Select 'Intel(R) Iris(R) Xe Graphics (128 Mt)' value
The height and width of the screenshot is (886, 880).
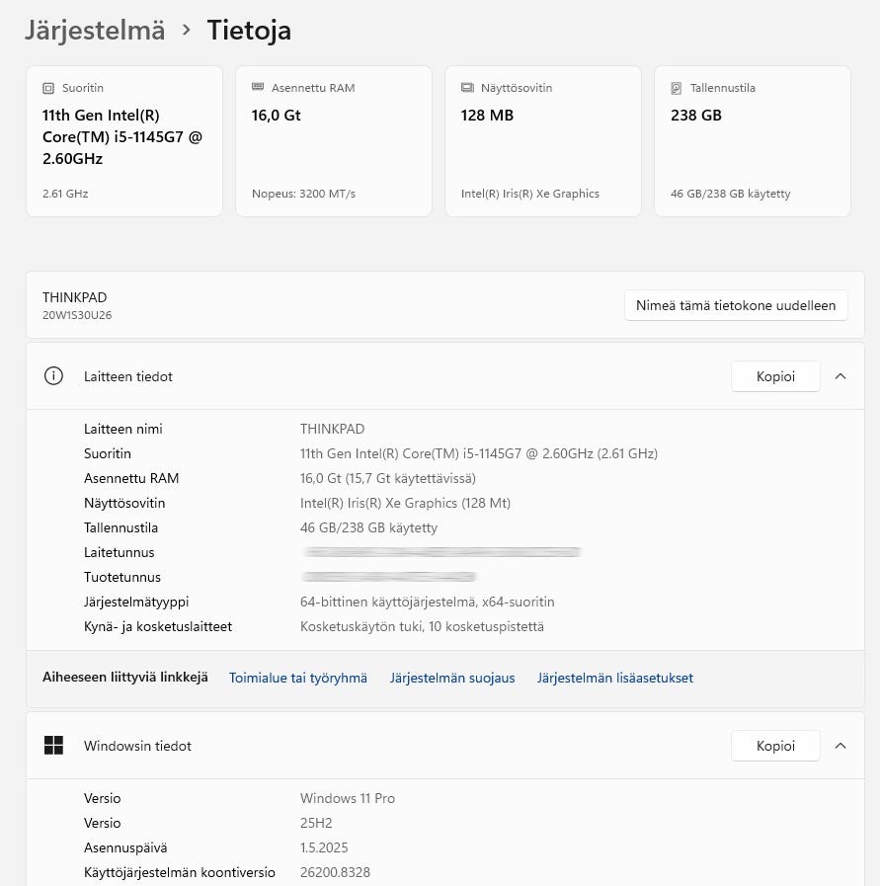[405, 503]
